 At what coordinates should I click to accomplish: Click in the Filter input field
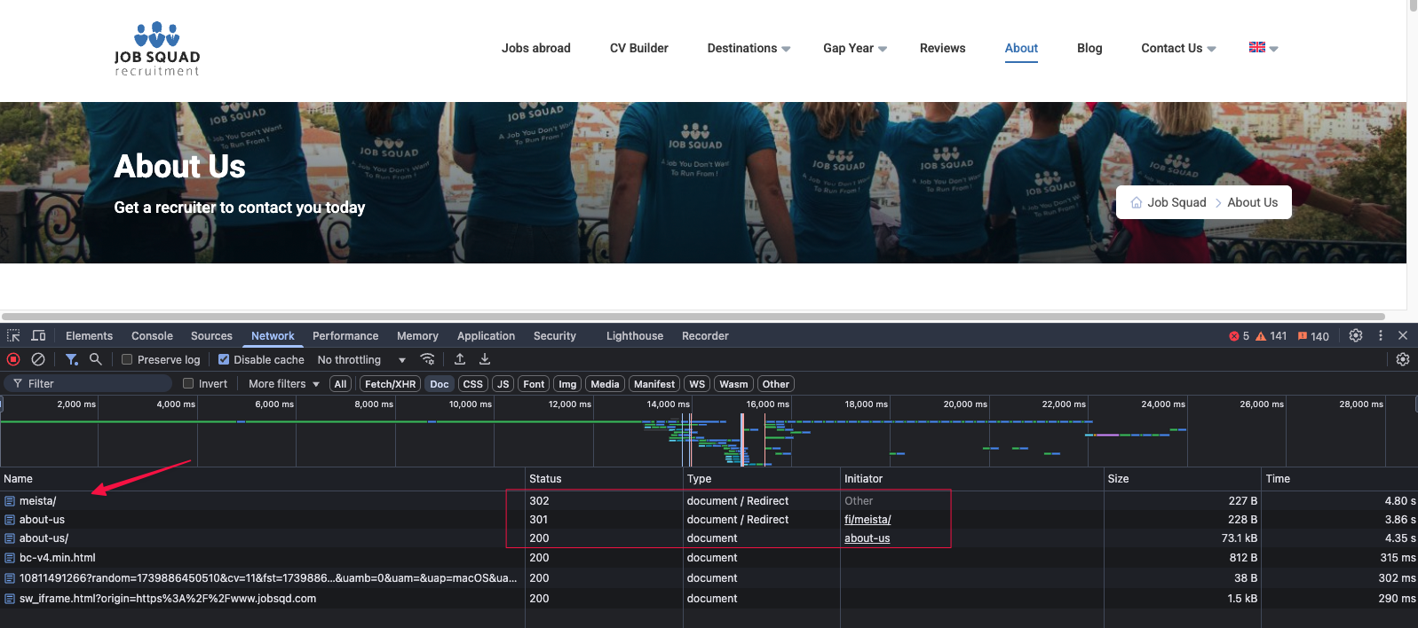coord(87,383)
